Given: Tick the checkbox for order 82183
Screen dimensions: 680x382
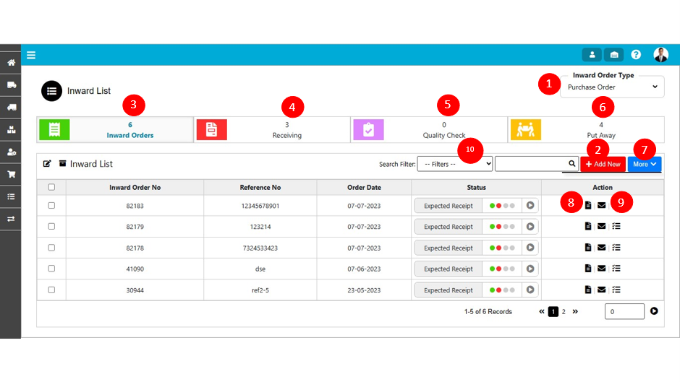Looking at the screenshot, I should coord(51,206).
